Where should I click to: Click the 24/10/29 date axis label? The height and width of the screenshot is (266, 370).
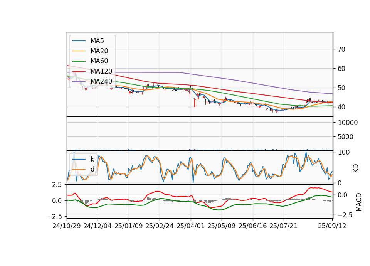[67, 226]
